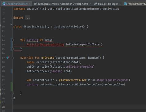Click Gradle icon on Mobile Application Development tab
Viewport: 146px width, 112px height.
click(x=35, y=4)
